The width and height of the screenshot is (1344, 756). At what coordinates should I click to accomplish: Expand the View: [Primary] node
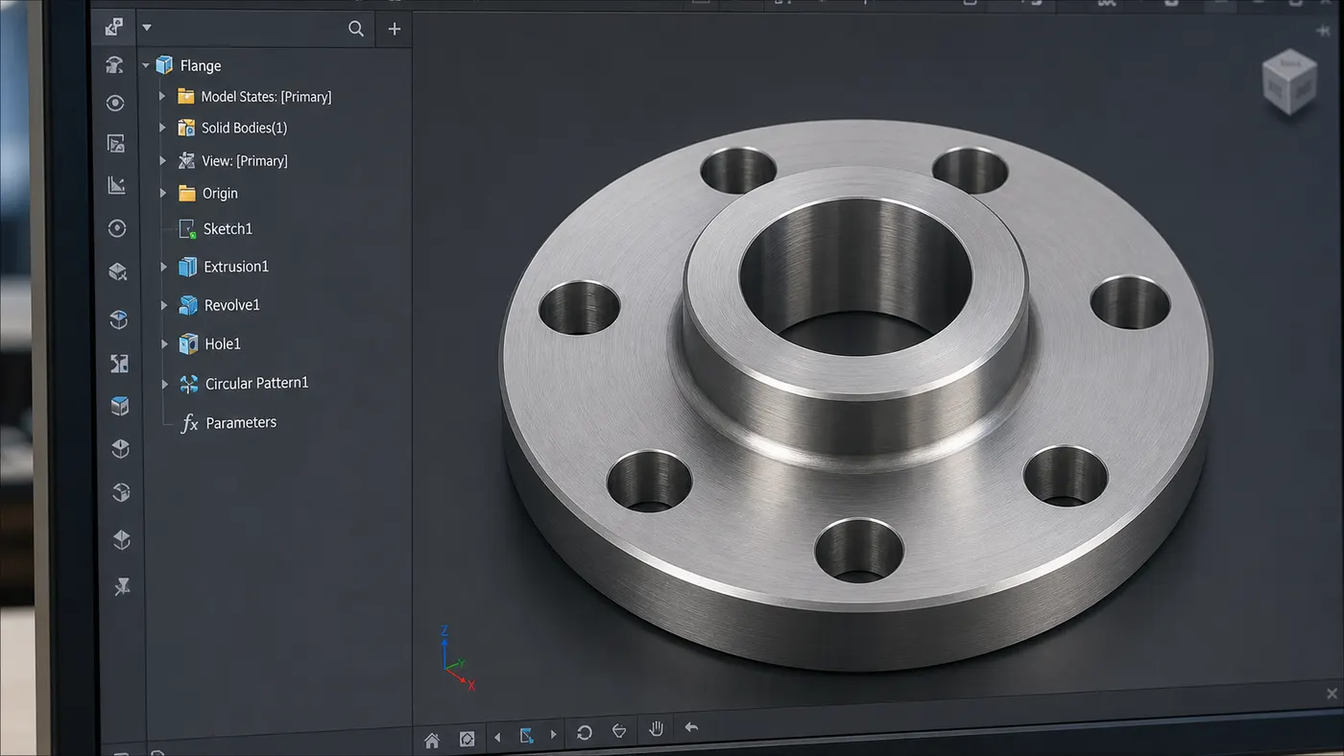[163, 160]
